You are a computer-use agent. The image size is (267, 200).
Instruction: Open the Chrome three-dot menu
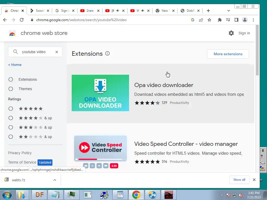click(x=253, y=20)
